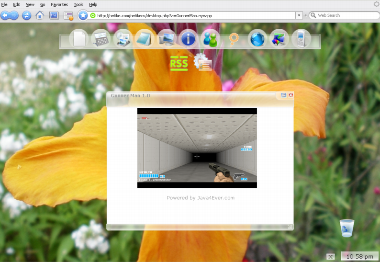Open the green RSS feed icon

(179, 63)
